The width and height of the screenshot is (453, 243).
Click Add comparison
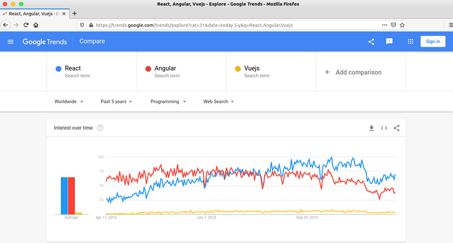tap(353, 72)
